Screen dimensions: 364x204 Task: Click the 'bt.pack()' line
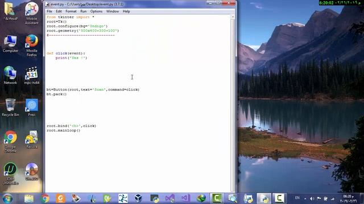[x=56, y=94]
